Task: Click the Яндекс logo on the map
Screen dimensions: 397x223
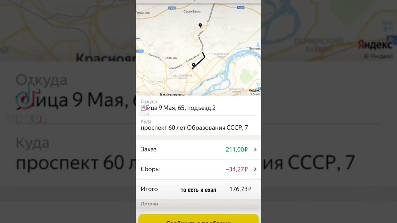Action: tap(254, 90)
